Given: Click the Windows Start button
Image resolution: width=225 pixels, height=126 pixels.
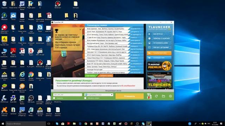Looking at the screenshot, I should coord(2,124).
